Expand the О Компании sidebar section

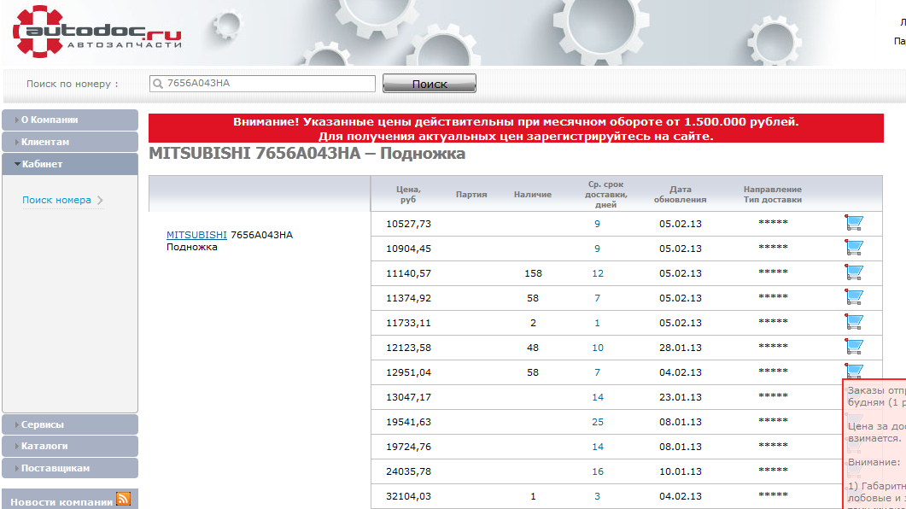pos(70,120)
